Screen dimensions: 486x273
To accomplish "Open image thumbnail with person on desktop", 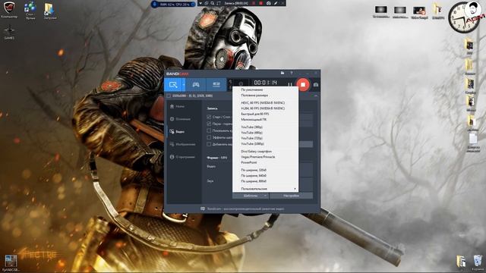I will 419,12.
